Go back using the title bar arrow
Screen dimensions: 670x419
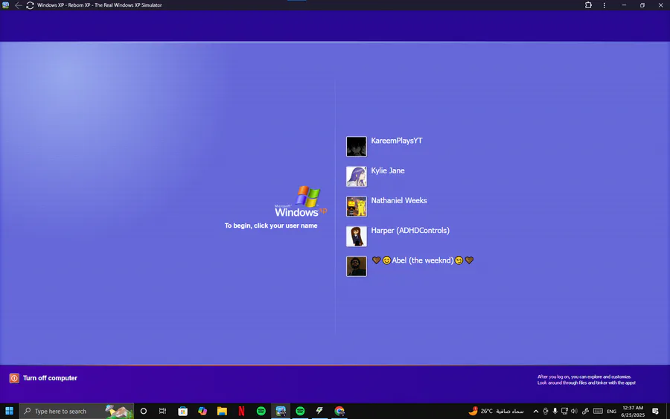click(18, 5)
